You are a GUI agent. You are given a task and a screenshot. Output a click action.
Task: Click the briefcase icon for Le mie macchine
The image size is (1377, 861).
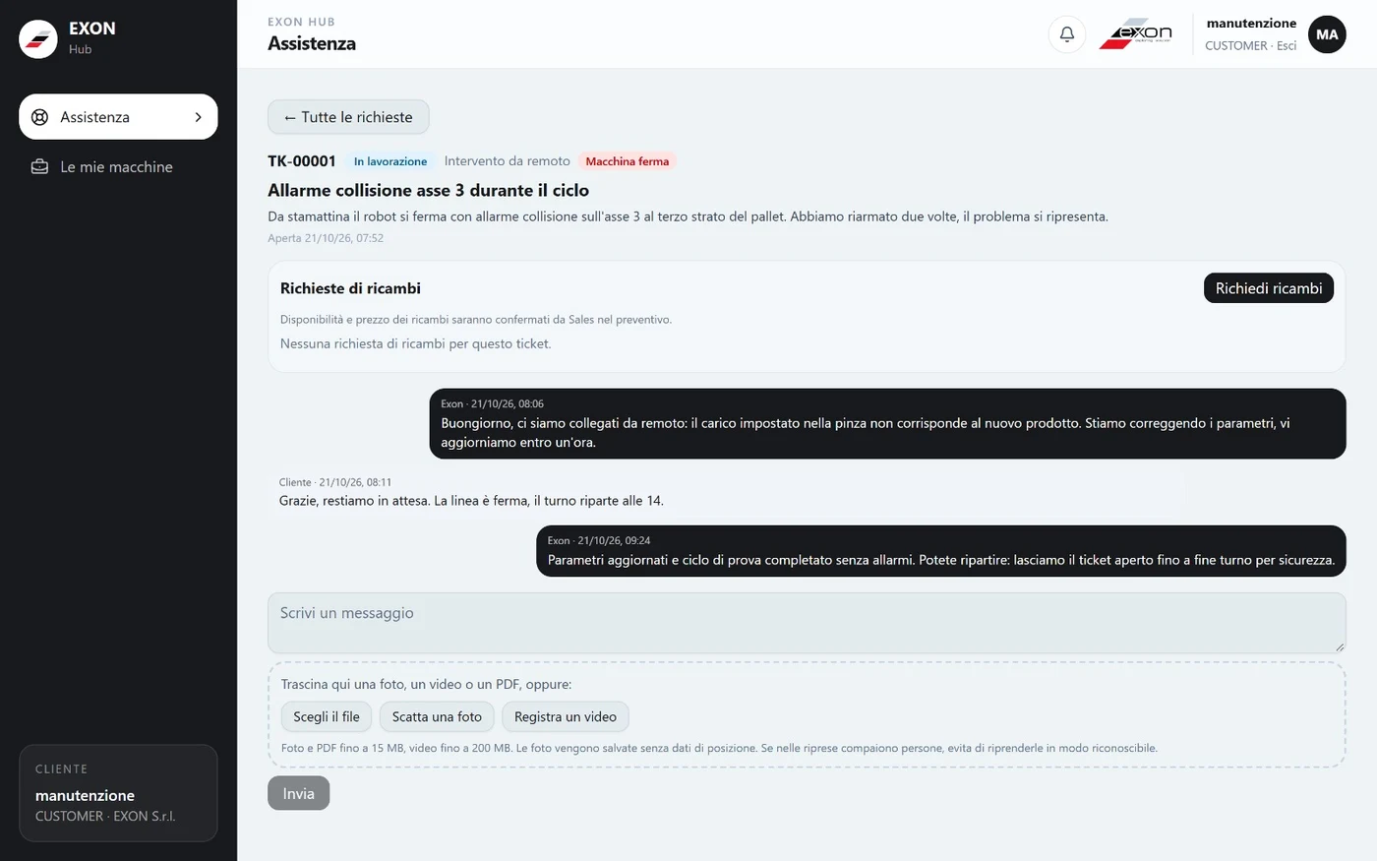click(40, 167)
